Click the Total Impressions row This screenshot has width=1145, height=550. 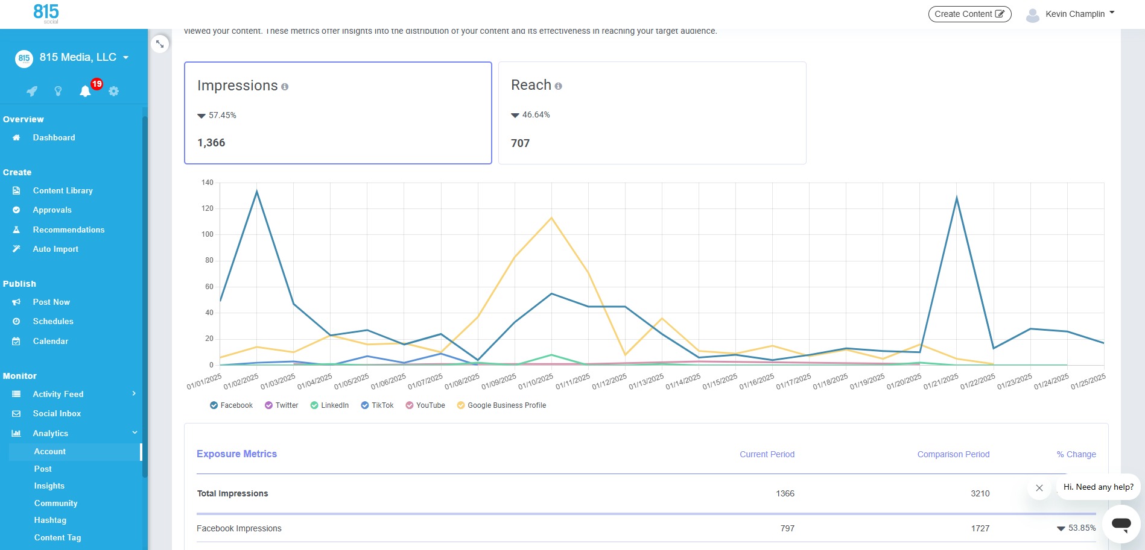pyautogui.click(x=646, y=493)
